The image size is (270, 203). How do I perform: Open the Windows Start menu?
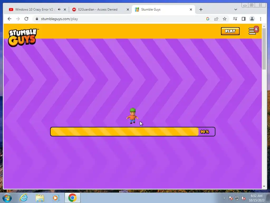click(7, 198)
